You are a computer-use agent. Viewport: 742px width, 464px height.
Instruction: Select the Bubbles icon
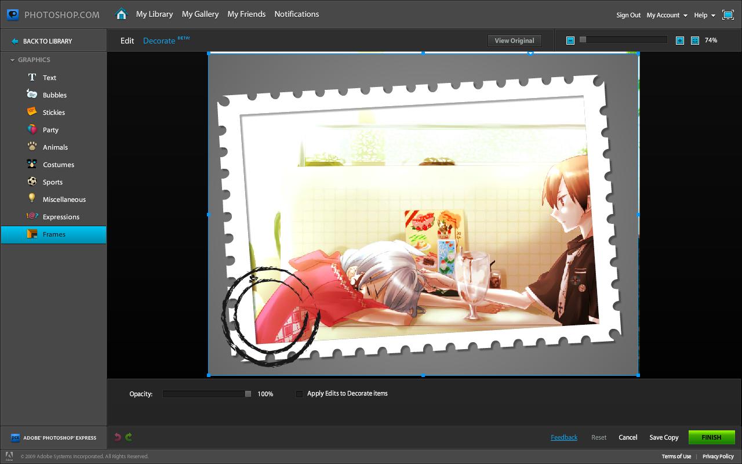tap(32, 94)
